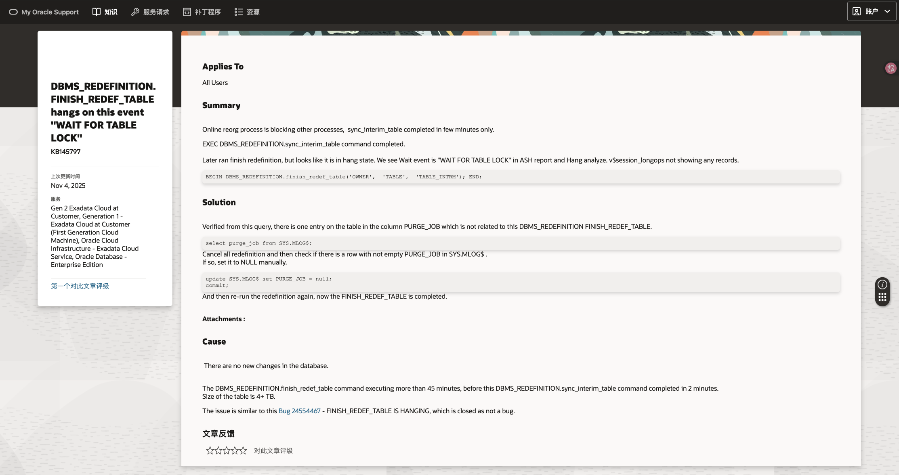Click the wrench icon beside 服务请求

[135, 12]
